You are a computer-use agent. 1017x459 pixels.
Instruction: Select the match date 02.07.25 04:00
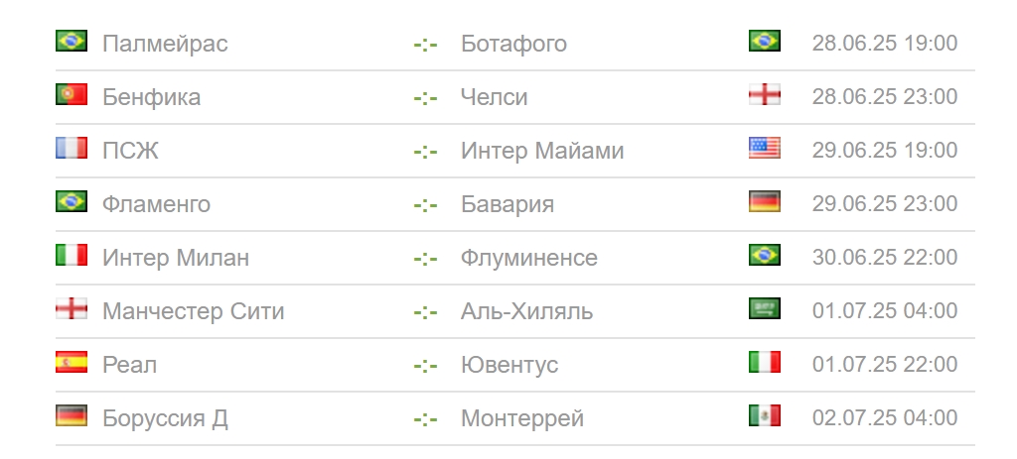coord(885,417)
